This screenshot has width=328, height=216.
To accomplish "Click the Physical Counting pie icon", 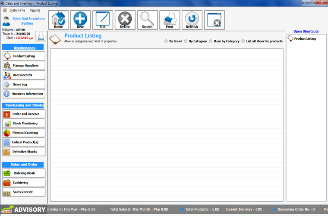I will coord(7,133).
